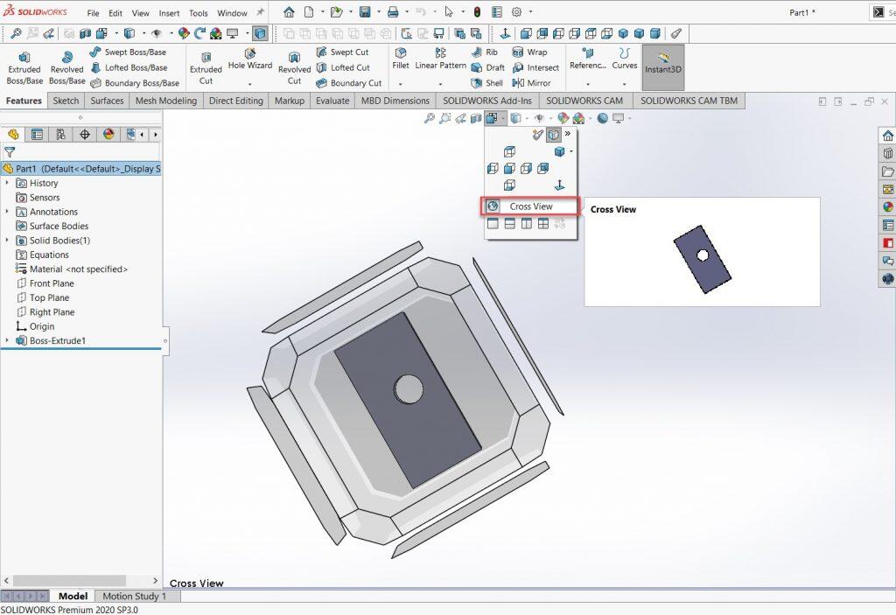Click the Save icon in top toolbar
The image size is (896, 615).
tap(364, 12)
